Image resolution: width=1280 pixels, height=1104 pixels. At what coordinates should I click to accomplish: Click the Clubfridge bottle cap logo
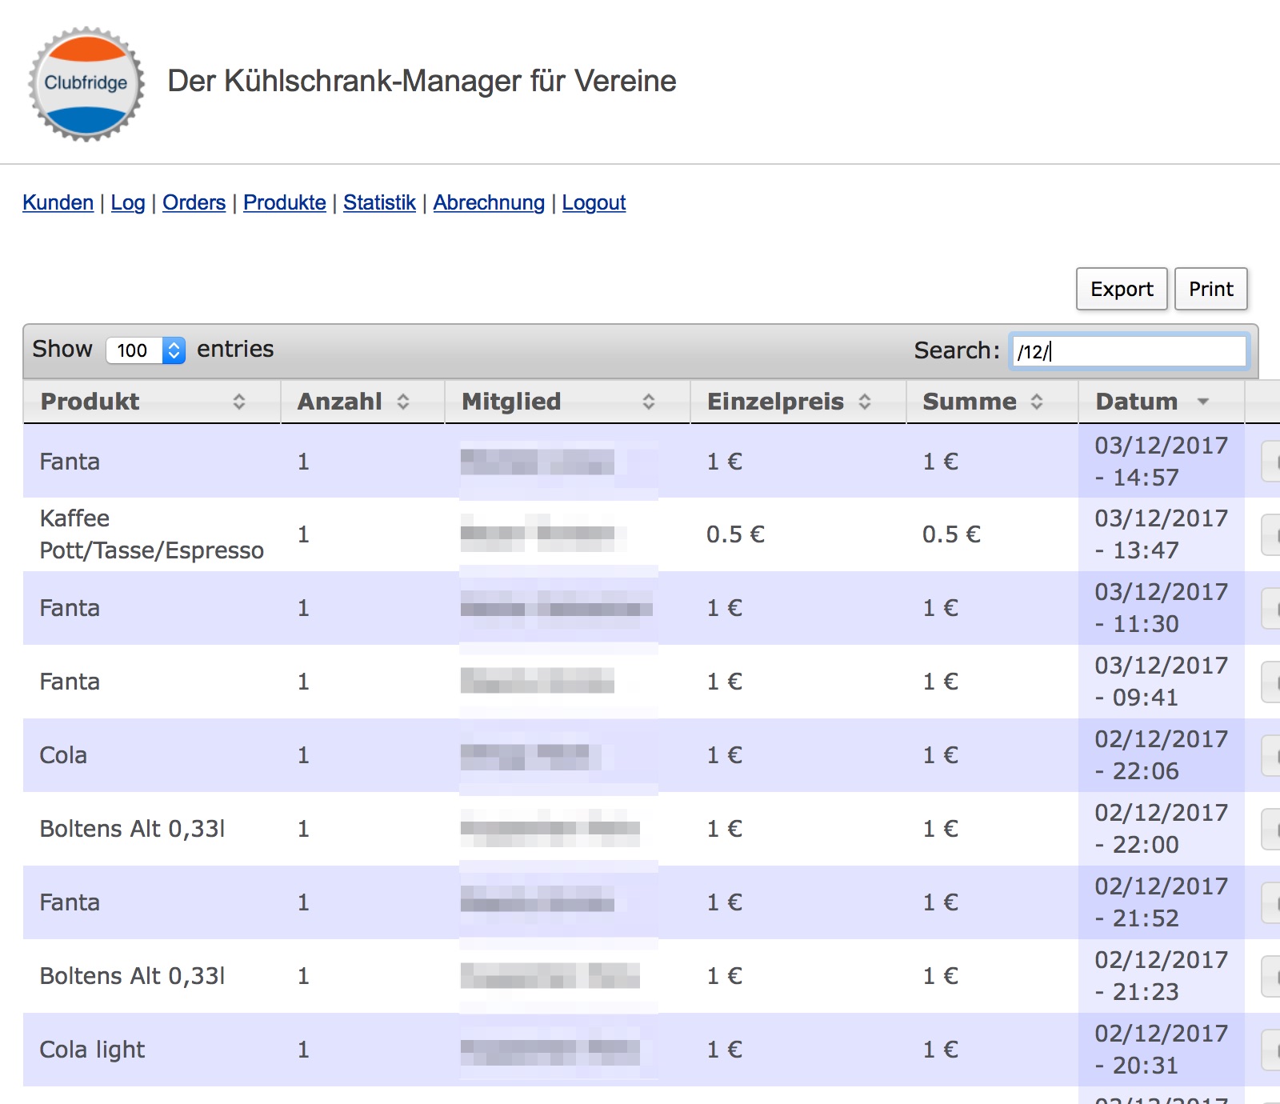86,83
